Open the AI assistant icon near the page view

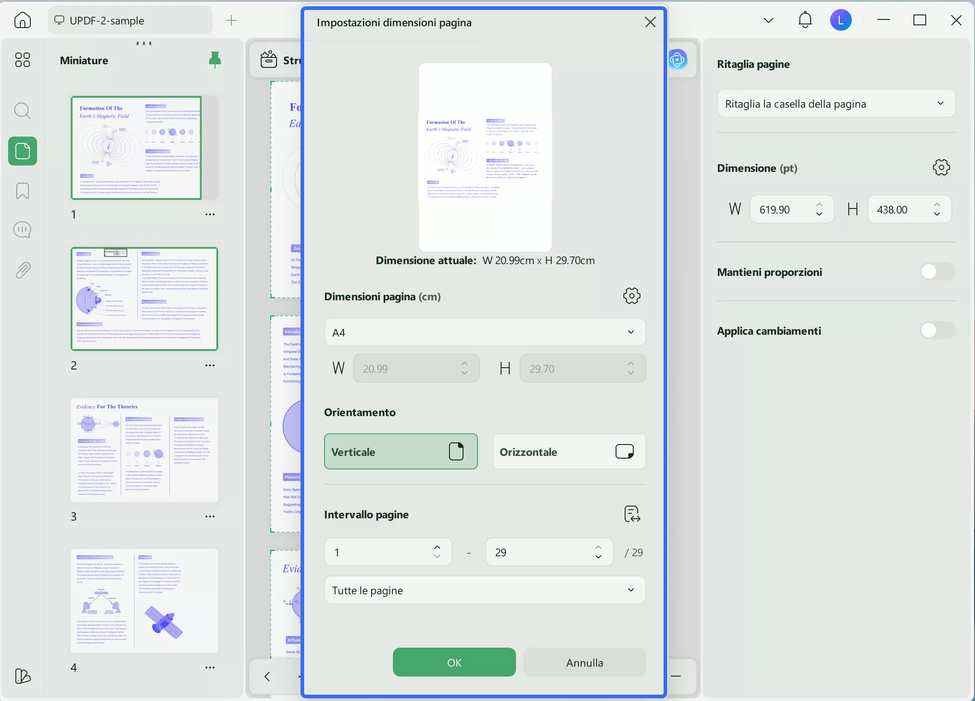click(x=678, y=59)
